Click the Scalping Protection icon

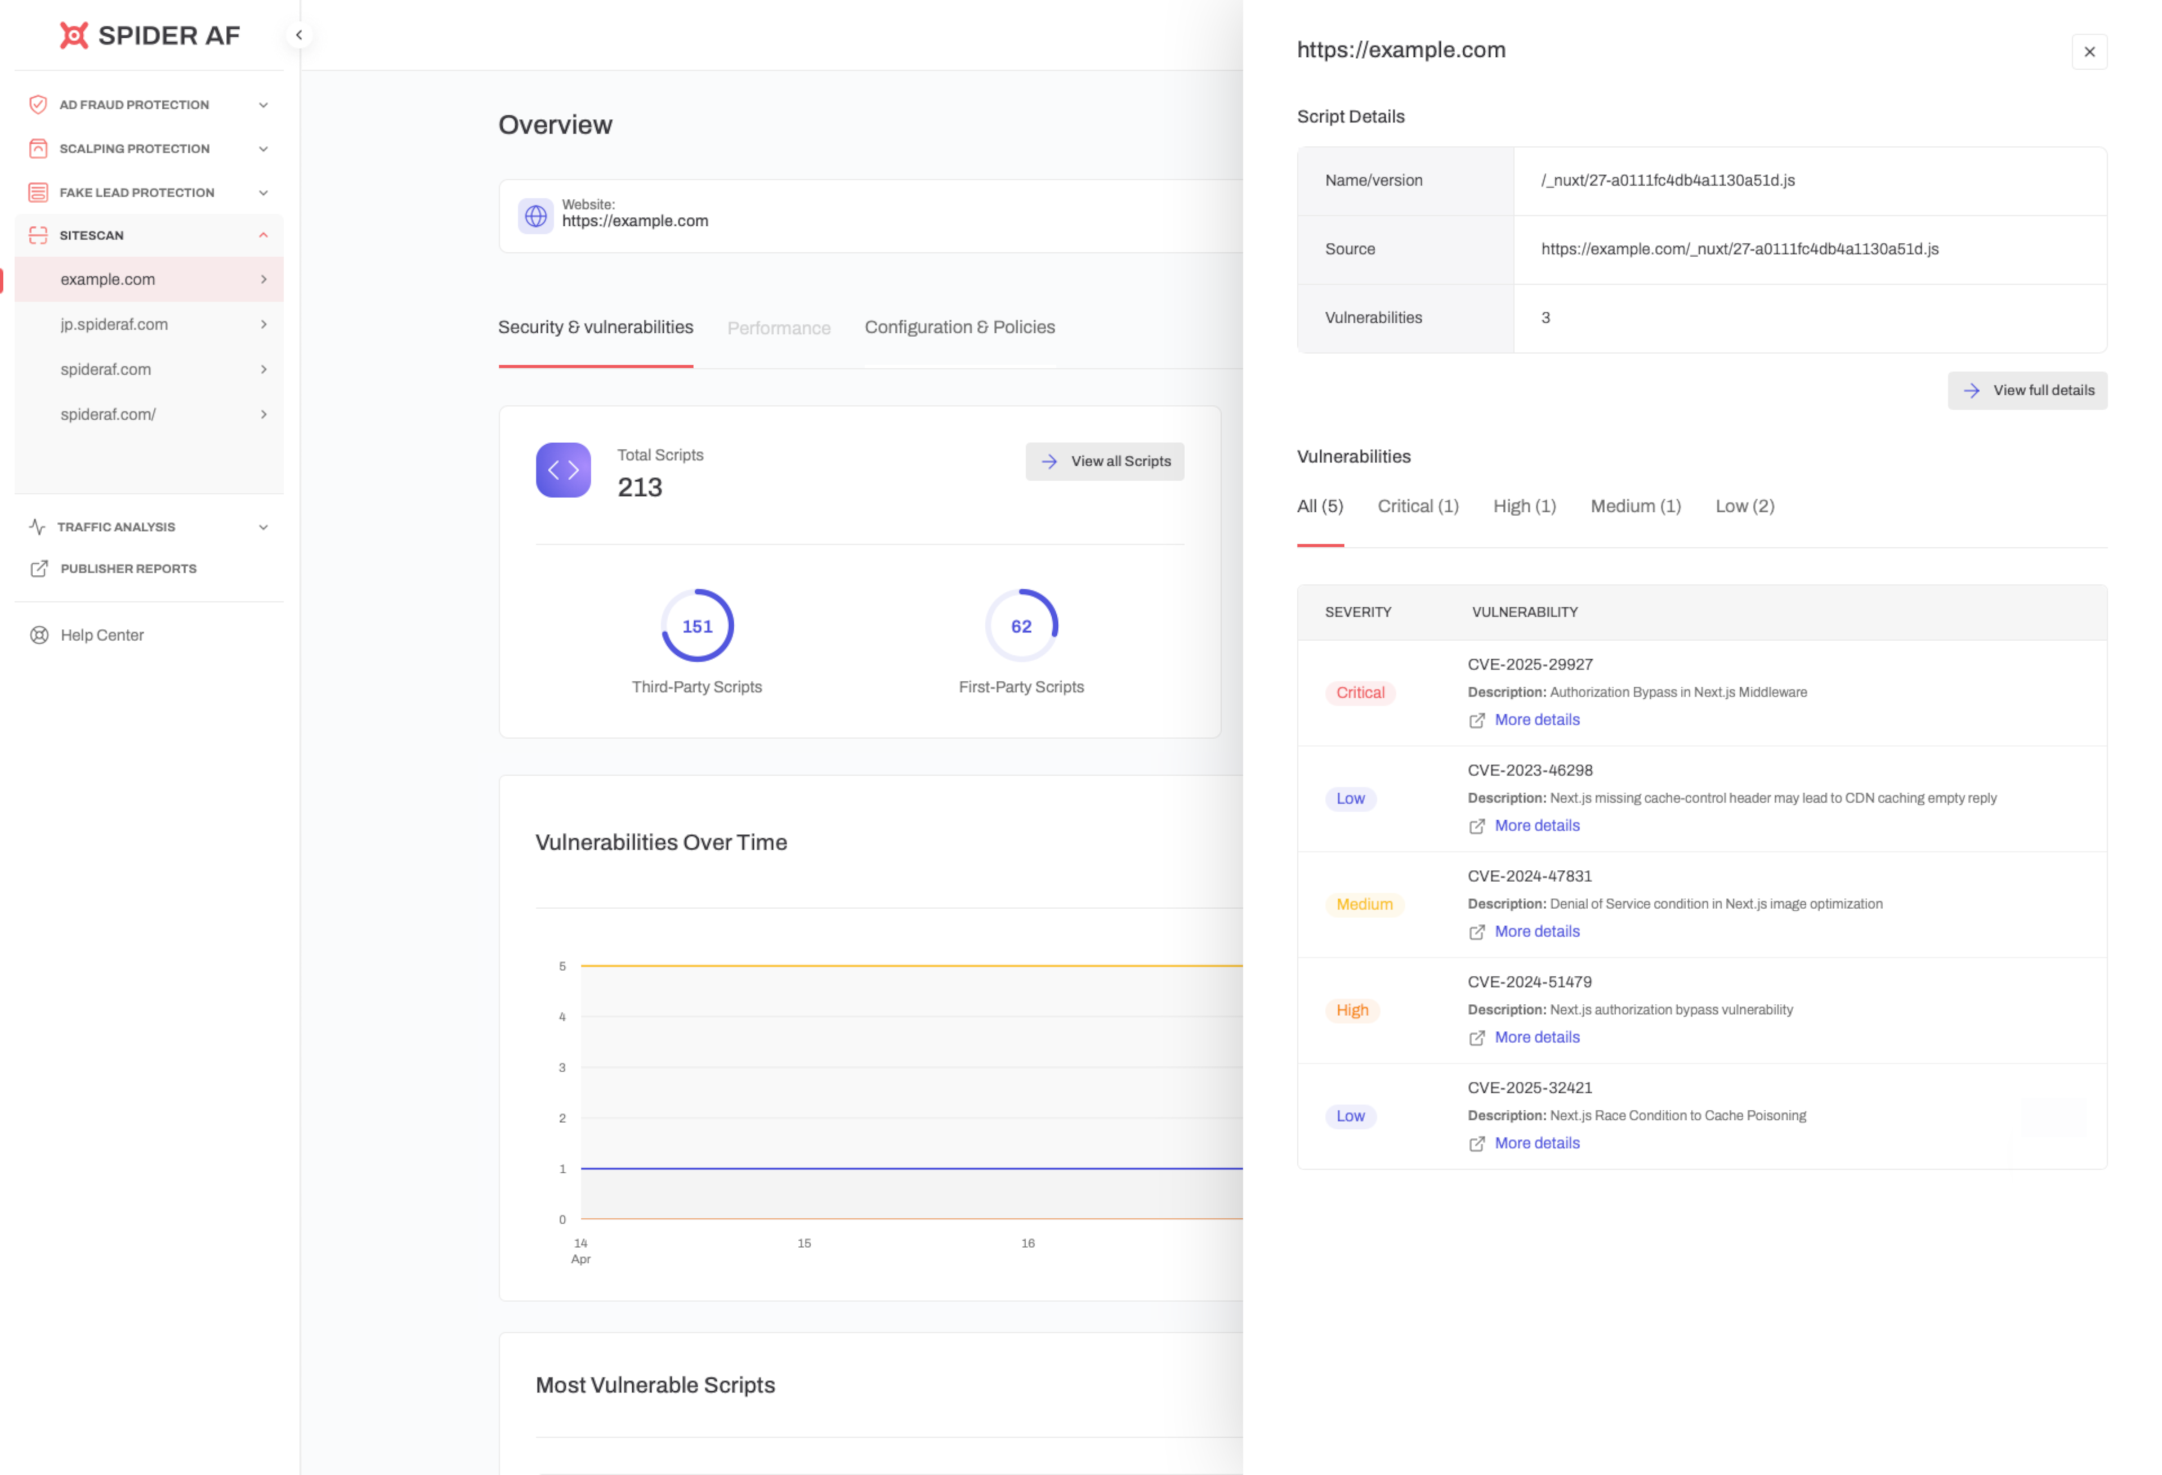38,149
